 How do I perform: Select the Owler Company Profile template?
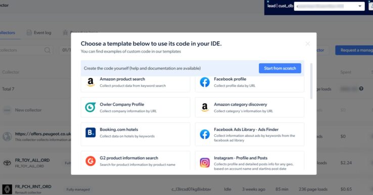(135, 107)
